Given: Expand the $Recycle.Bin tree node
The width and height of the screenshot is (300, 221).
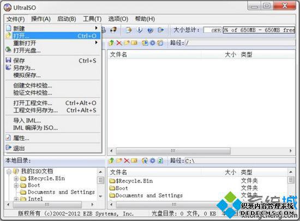Looking at the screenshot, I should tap(16, 178).
